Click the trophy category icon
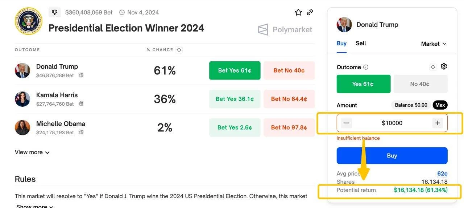Image resolution: width=464 pixels, height=208 pixels. tap(55, 12)
